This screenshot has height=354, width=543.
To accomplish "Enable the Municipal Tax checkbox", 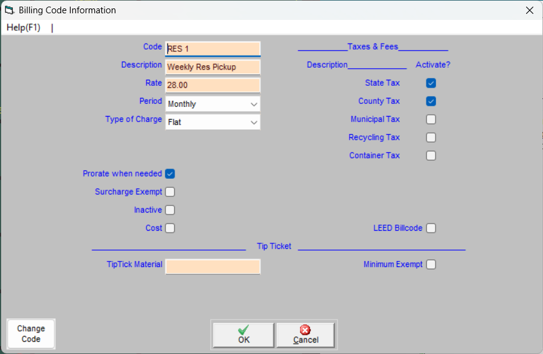I will pyautogui.click(x=431, y=119).
